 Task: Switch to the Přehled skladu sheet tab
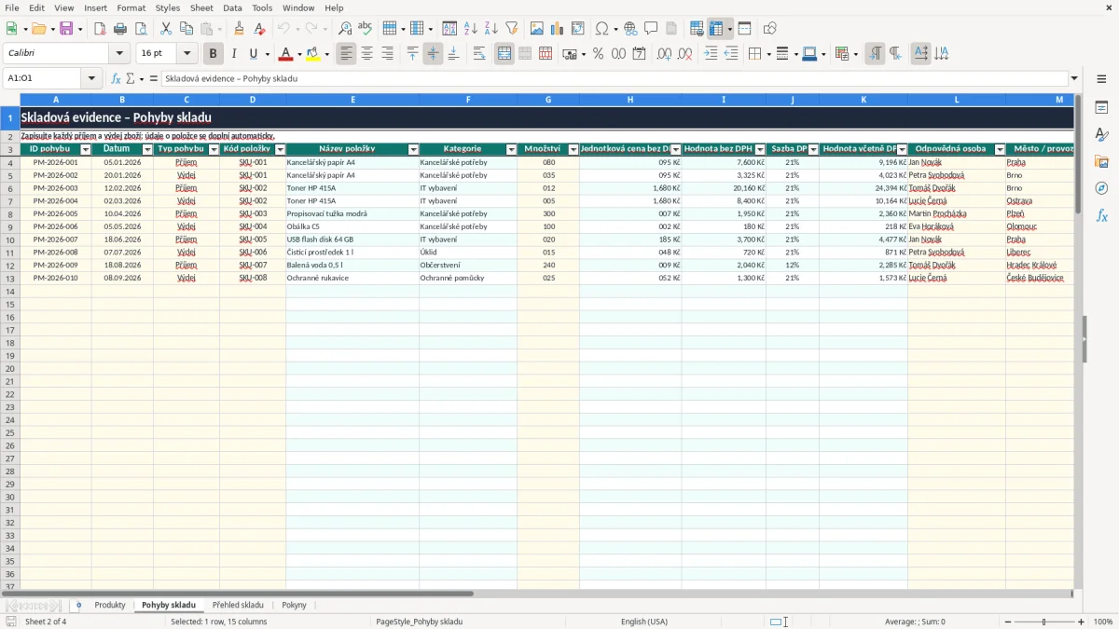pos(238,605)
